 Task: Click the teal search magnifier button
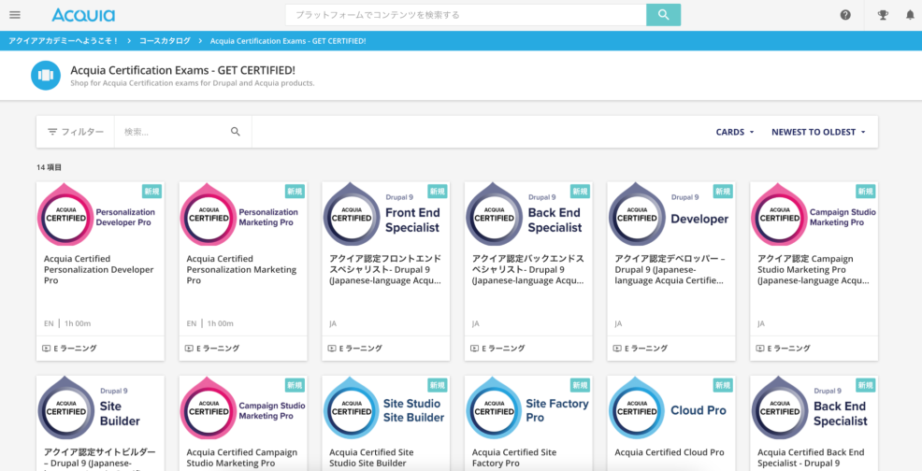(663, 15)
